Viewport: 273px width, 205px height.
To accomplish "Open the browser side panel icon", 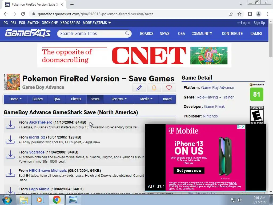I will 250,14.
